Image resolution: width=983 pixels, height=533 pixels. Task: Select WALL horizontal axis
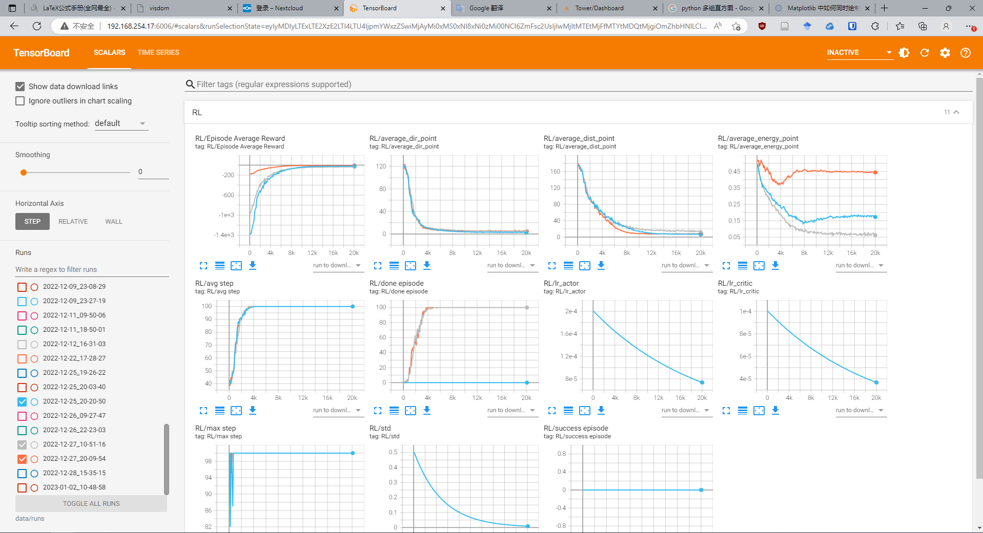click(114, 222)
